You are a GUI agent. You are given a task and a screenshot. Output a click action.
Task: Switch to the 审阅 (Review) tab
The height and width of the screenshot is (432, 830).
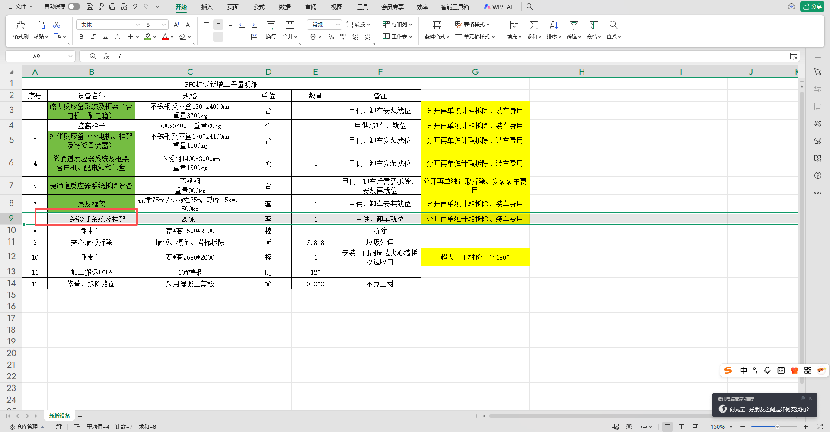tap(311, 7)
